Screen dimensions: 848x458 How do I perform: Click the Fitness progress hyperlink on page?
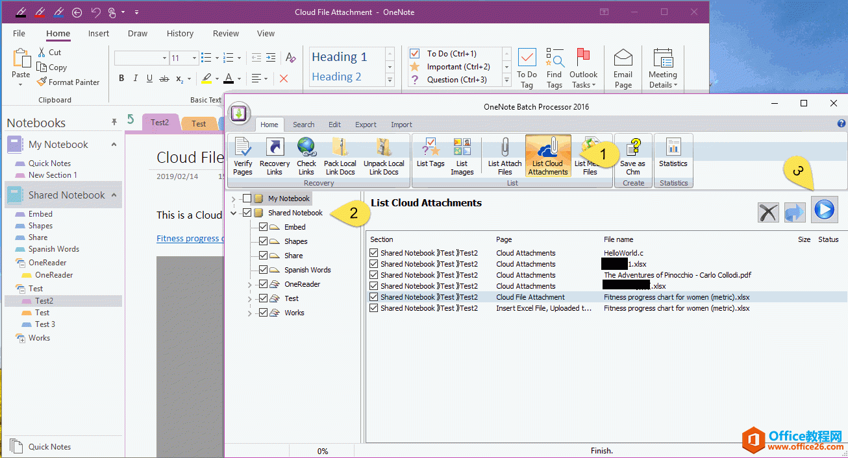190,239
